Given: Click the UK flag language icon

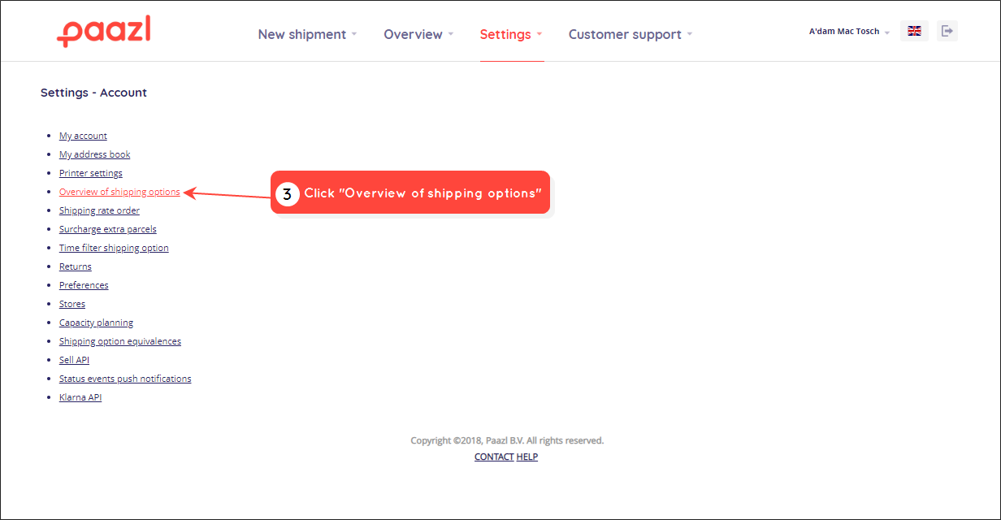Looking at the screenshot, I should (x=914, y=31).
